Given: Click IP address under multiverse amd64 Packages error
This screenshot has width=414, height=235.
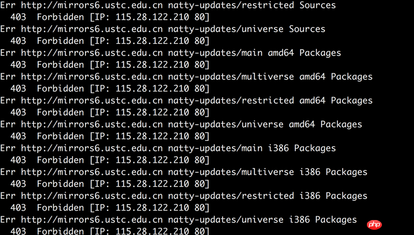Looking at the screenshot, I should click(x=152, y=88).
